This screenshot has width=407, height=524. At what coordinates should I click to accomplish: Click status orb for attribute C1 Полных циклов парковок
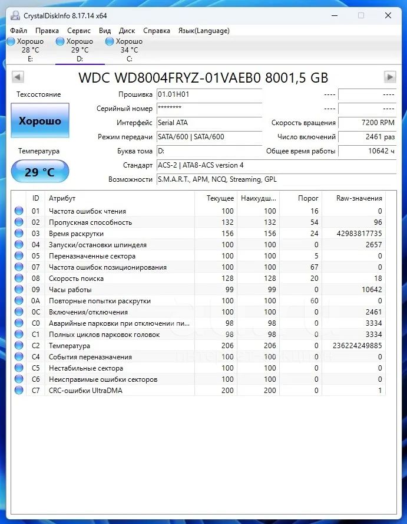coord(19,334)
